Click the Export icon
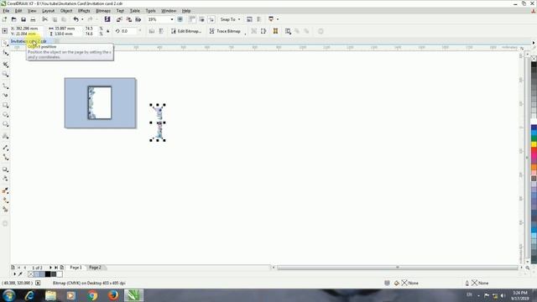This screenshot has height=302, width=537. [x=128, y=19]
